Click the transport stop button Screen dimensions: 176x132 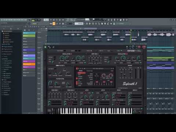point(39,20)
